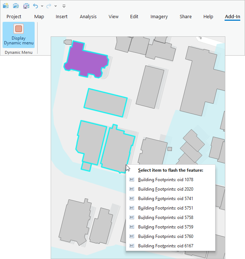Image resolution: width=245 pixels, height=259 pixels.
Task: Go to the Share ribbon tab
Action: point(186,17)
